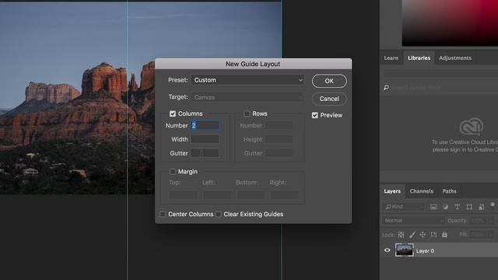
Task: Enable the Margin checkbox
Action: click(x=173, y=172)
